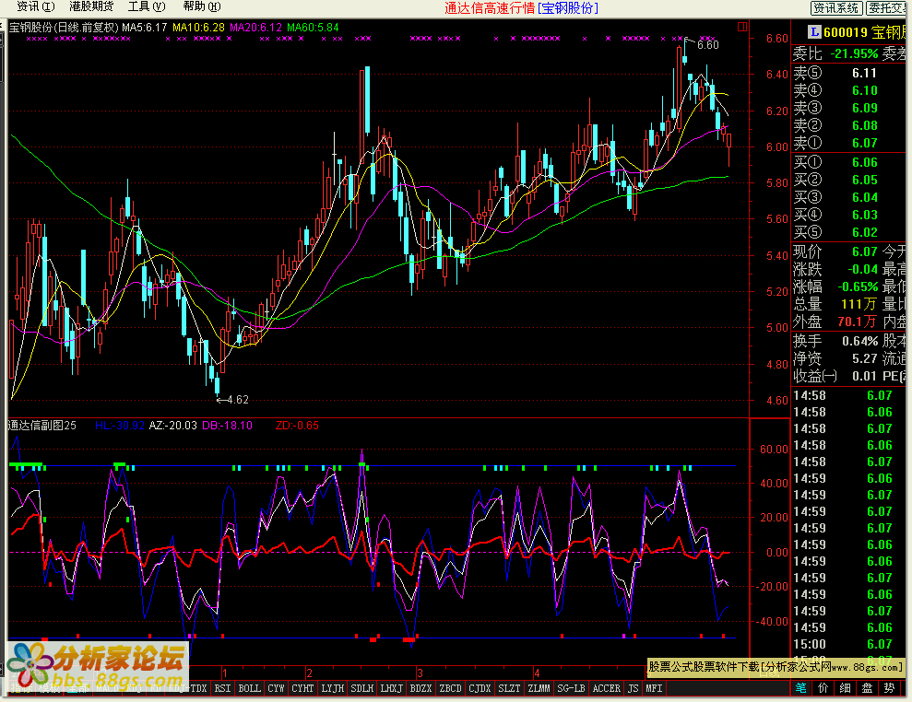This screenshot has width=912, height=702.
Task: Click the 委托交易 button
Action: pyautogui.click(x=886, y=7)
